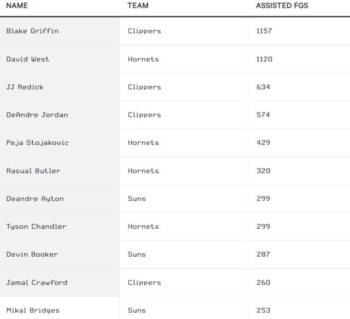Select the Deandre Ayton name cell
Screen dimensions: 350x319
point(35,199)
